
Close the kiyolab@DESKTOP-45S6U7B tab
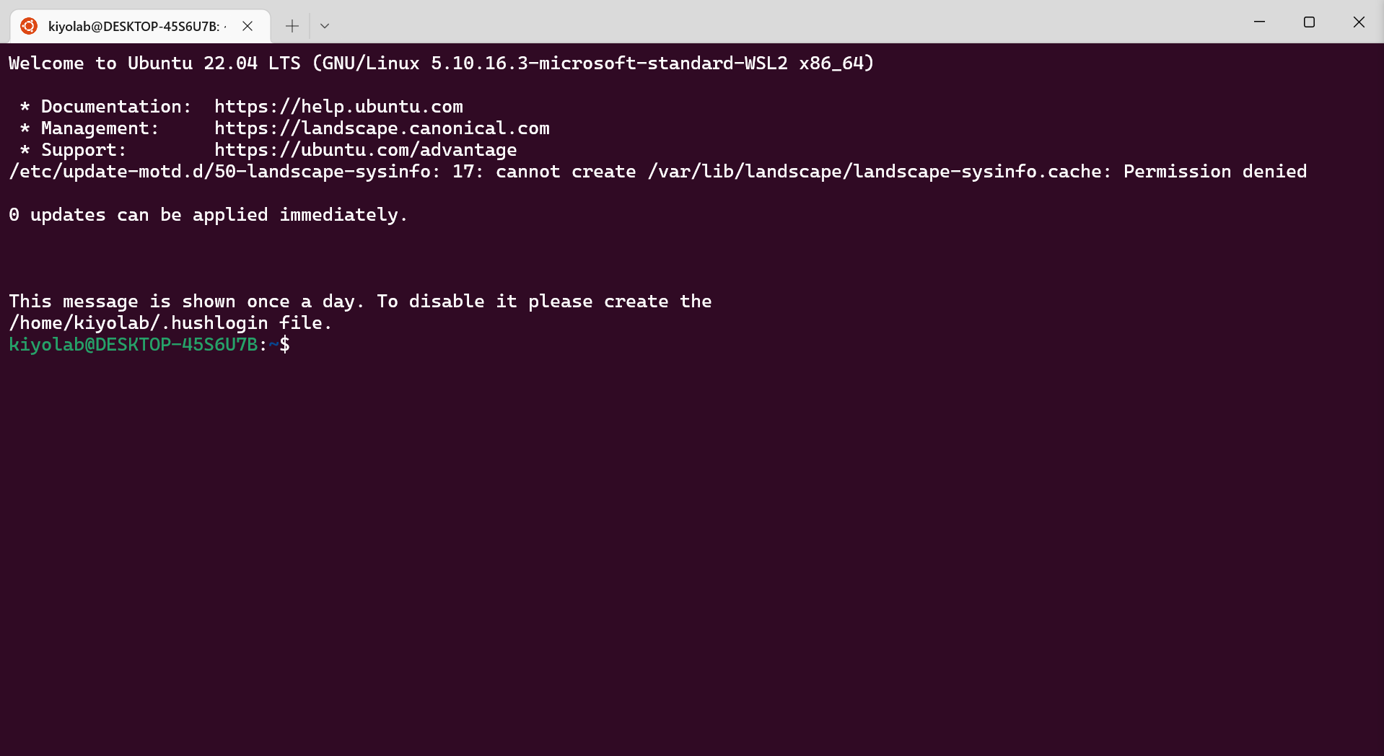248,25
